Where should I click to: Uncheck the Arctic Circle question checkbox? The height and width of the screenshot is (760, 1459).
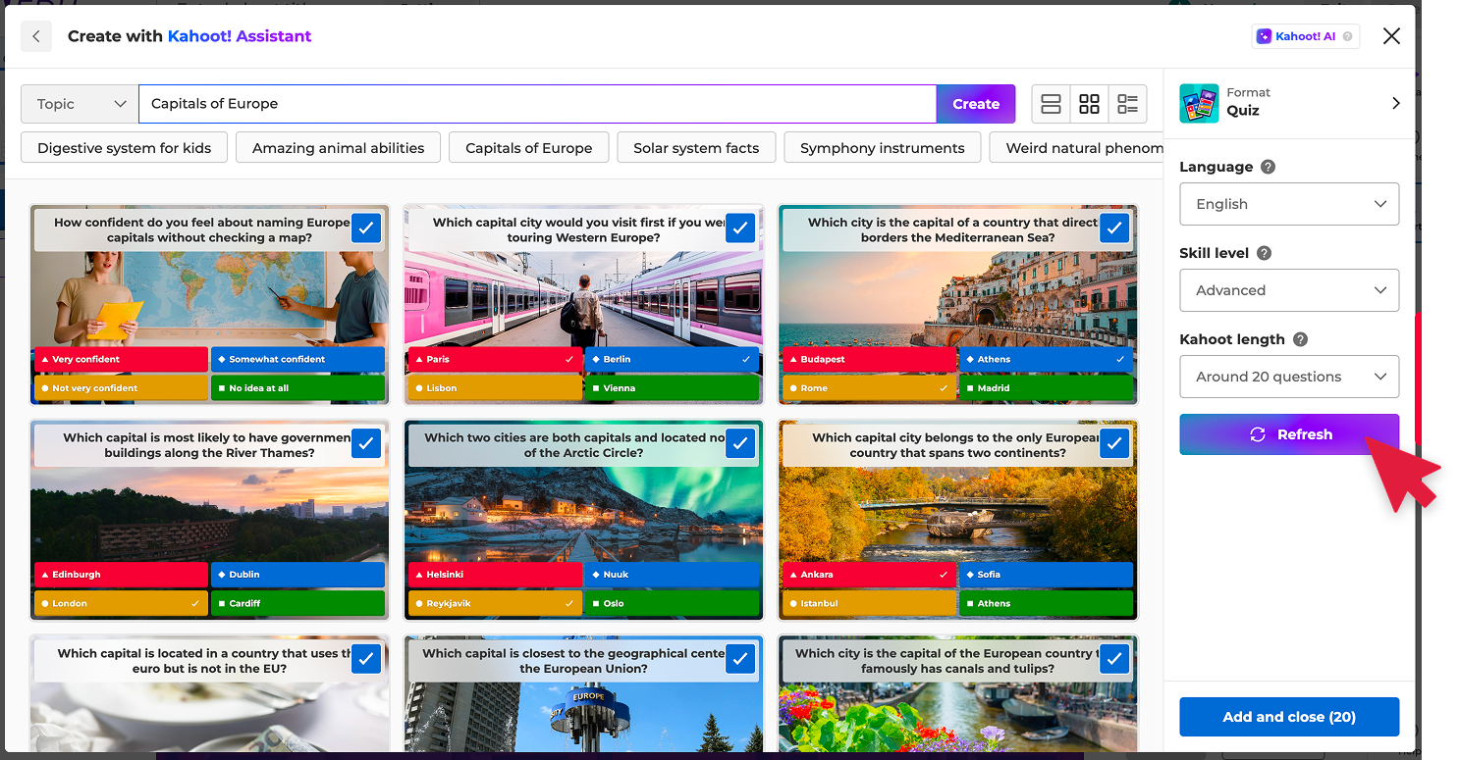coord(739,444)
